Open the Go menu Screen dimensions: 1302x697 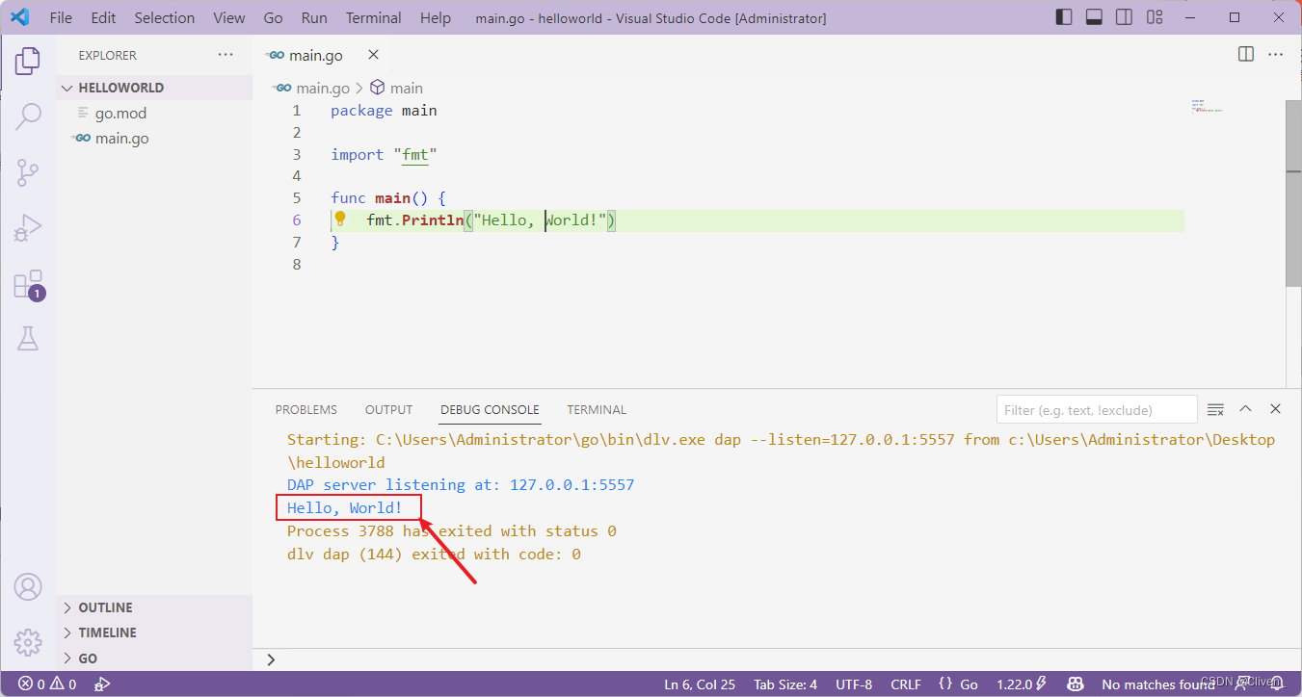tap(273, 17)
